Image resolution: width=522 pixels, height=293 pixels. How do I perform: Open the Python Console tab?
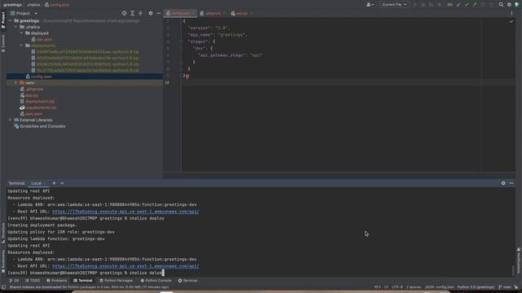pos(156,281)
